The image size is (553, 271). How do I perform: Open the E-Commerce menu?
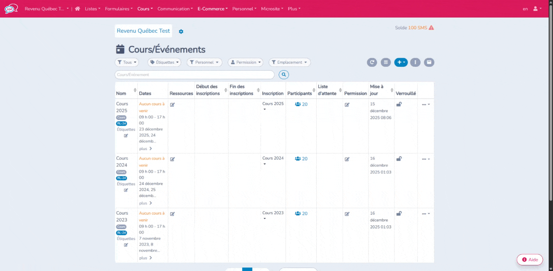point(213,9)
